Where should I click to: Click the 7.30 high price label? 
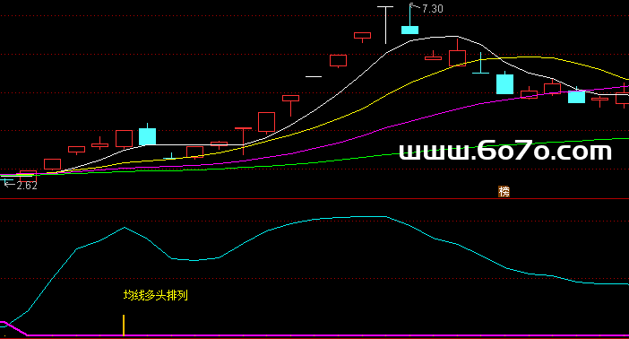click(433, 9)
